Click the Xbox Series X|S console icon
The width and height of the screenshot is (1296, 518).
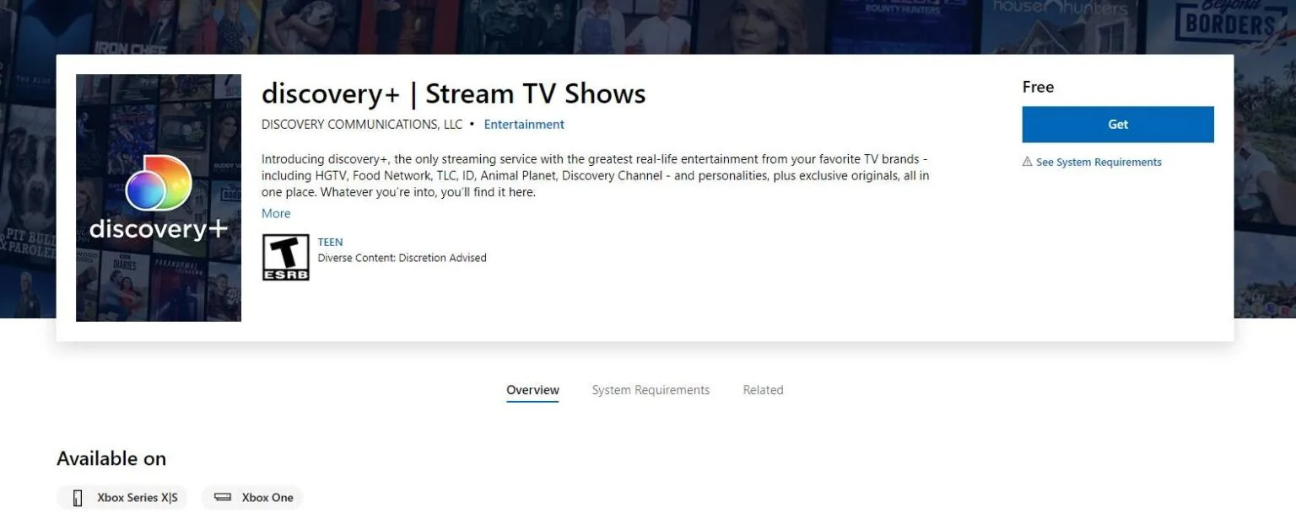pos(78,498)
